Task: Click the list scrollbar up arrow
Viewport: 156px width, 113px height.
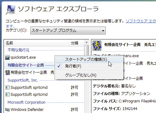Action: tap(87, 42)
